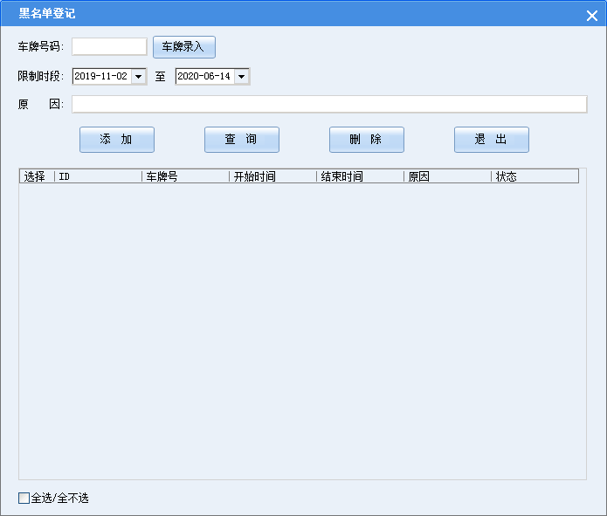Click the 选择 column header

pos(38,176)
